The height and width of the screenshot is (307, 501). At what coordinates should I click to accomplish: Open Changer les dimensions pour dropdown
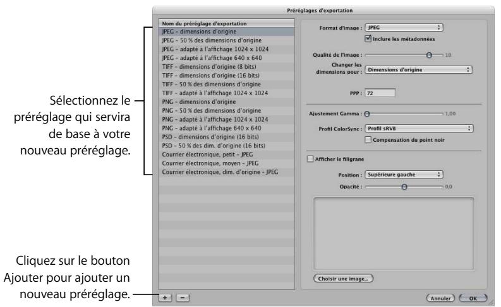click(419, 69)
